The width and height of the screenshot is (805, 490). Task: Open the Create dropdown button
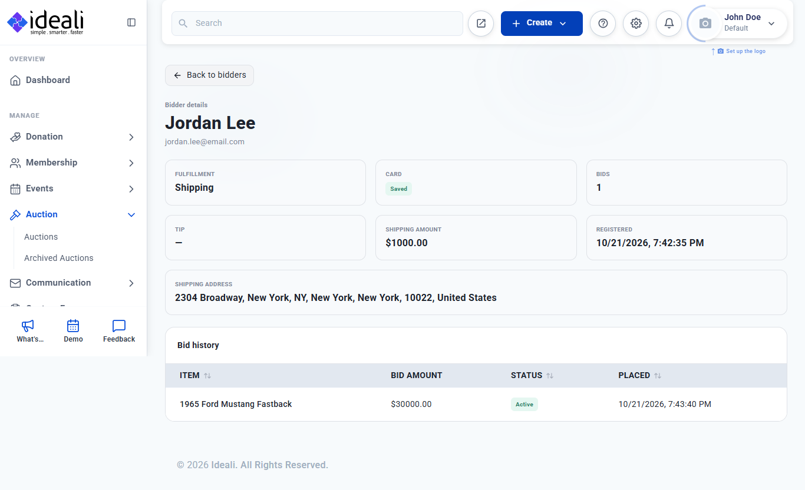coord(542,24)
